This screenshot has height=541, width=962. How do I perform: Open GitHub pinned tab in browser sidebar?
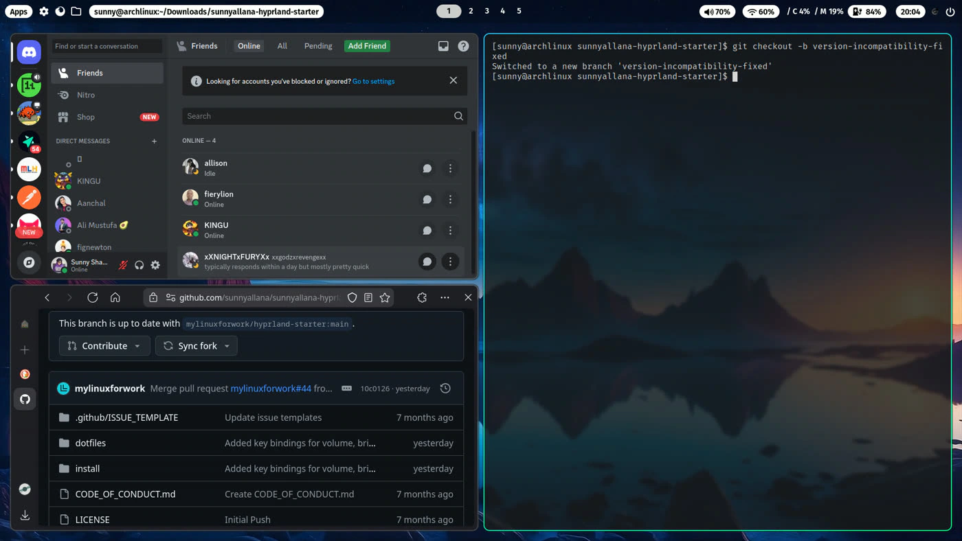25,399
